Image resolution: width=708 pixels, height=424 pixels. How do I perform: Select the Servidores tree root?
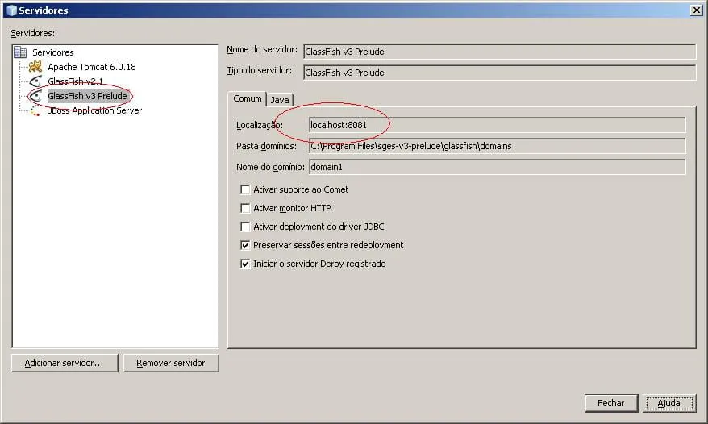pos(53,52)
